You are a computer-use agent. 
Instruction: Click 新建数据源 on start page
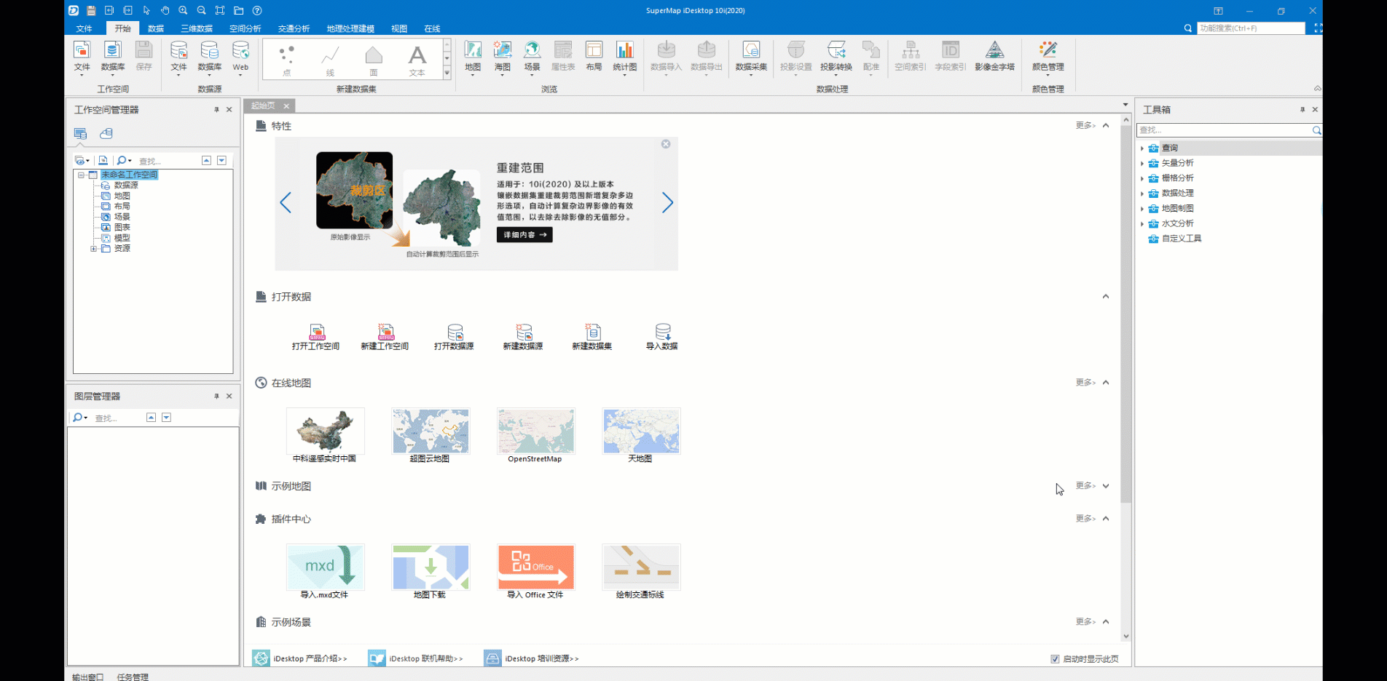coord(523,338)
